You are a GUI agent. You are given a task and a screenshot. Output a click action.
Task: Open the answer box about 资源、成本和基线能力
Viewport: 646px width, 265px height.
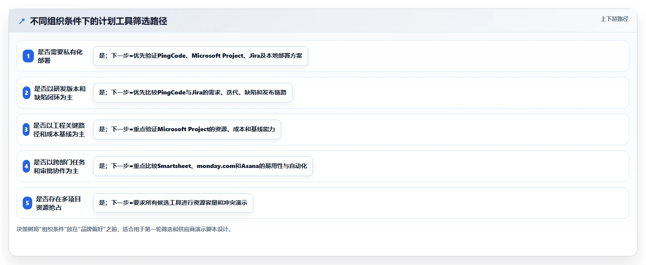coord(187,130)
